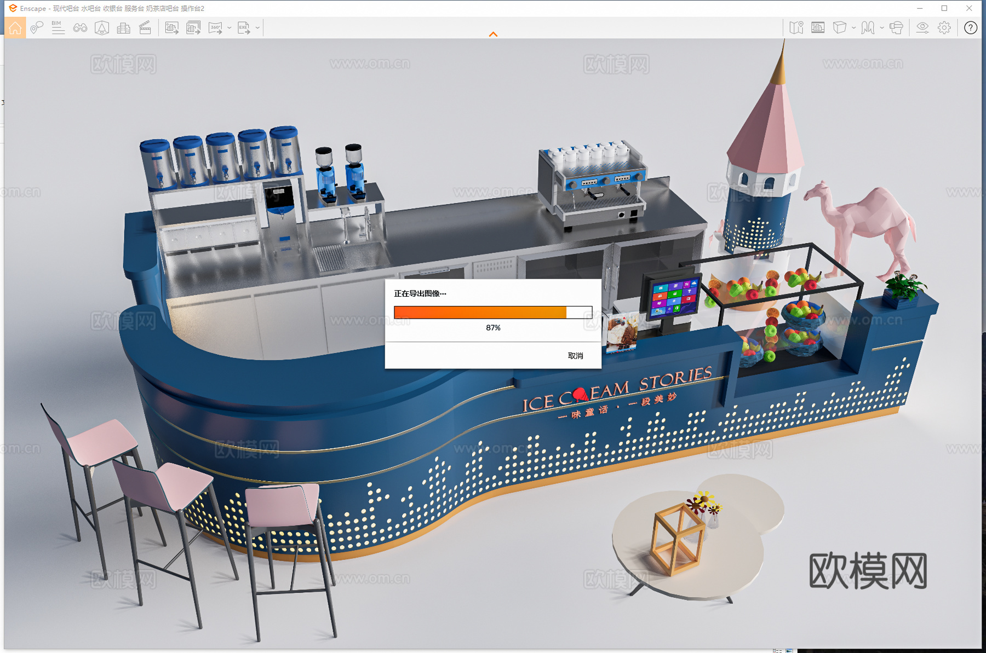Open the navigation mode dropdown arrow
This screenshot has height=653, width=986.
(x=881, y=27)
